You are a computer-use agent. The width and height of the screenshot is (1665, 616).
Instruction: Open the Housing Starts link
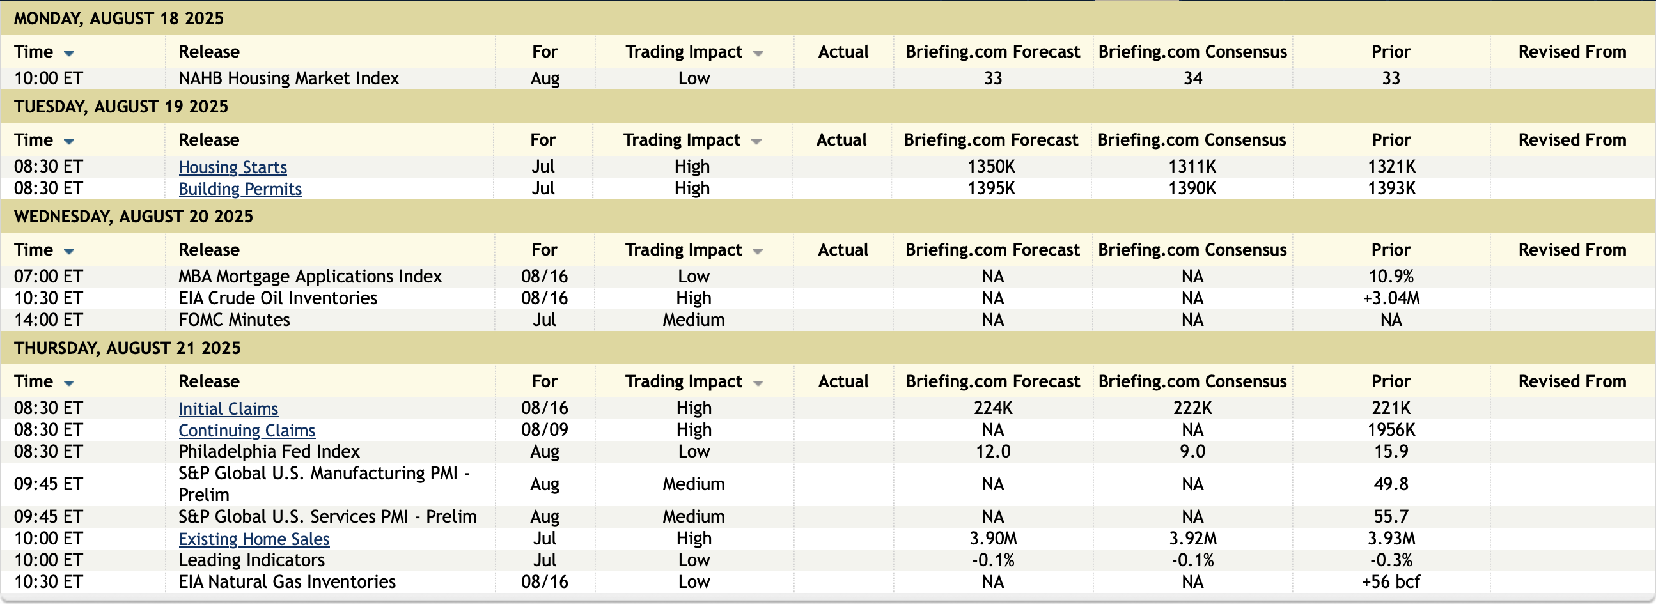(233, 167)
